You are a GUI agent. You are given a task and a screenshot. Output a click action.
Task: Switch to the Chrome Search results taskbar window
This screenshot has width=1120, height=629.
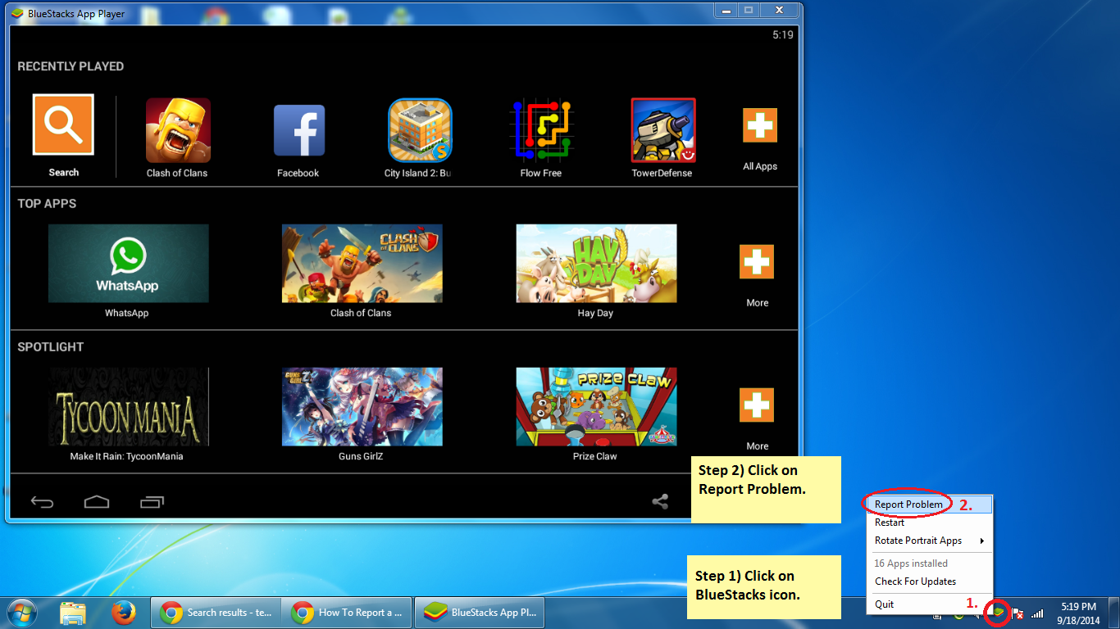[x=216, y=613]
